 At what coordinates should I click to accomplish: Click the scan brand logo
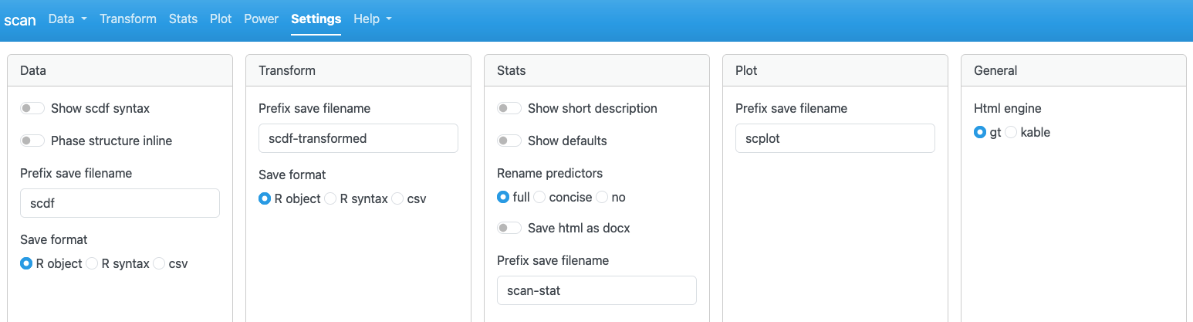coord(20,19)
